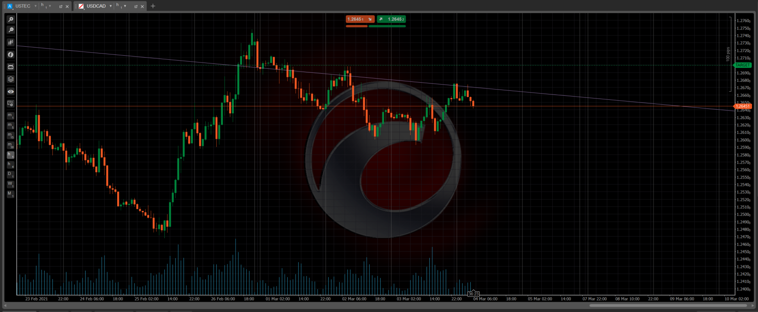Click the USDCAD symbol icon

(x=81, y=6)
